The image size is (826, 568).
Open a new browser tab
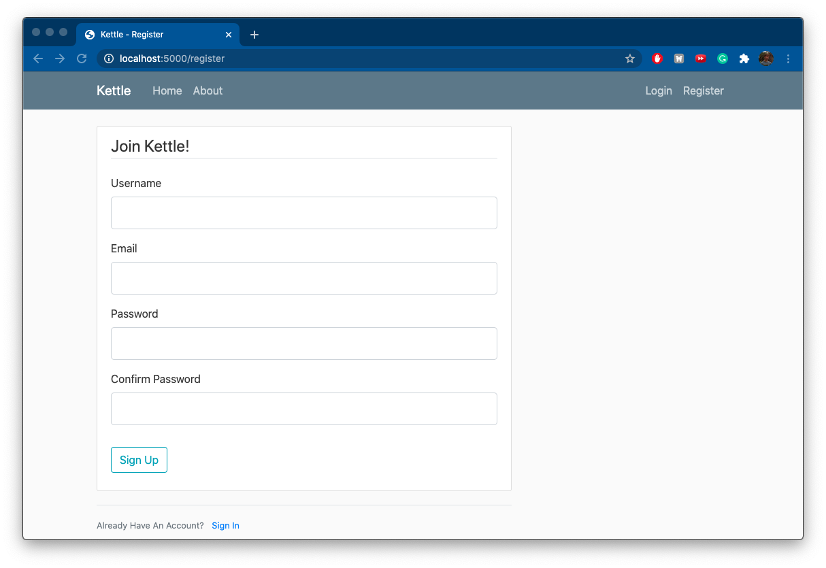click(x=254, y=35)
